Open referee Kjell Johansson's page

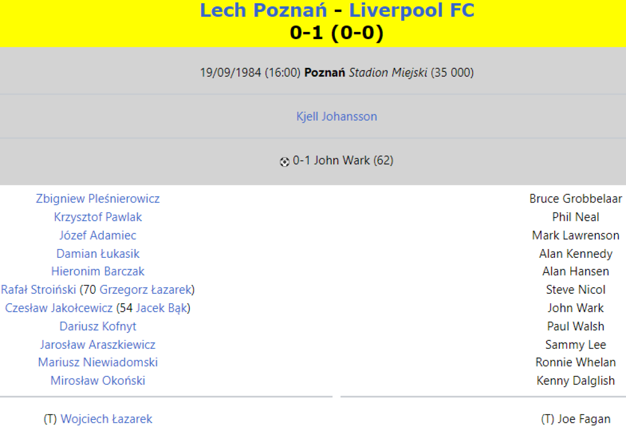pyautogui.click(x=336, y=116)
